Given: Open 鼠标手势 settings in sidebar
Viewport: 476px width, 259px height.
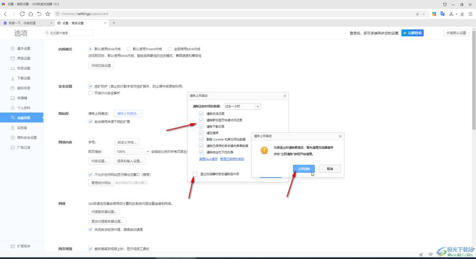Looking at the screenshot, I should point(23,88).
